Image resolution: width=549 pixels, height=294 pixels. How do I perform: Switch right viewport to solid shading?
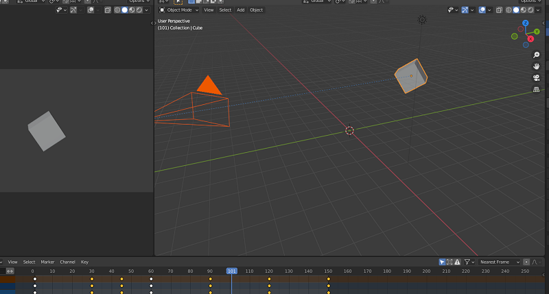516,10
